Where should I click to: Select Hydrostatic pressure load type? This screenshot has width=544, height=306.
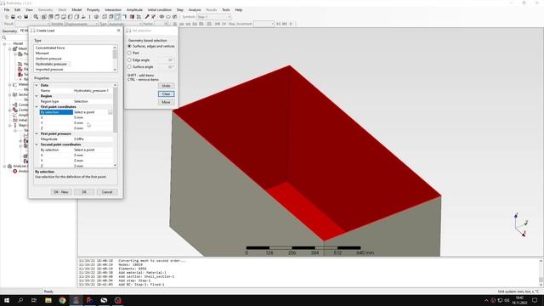click(51, 65)
